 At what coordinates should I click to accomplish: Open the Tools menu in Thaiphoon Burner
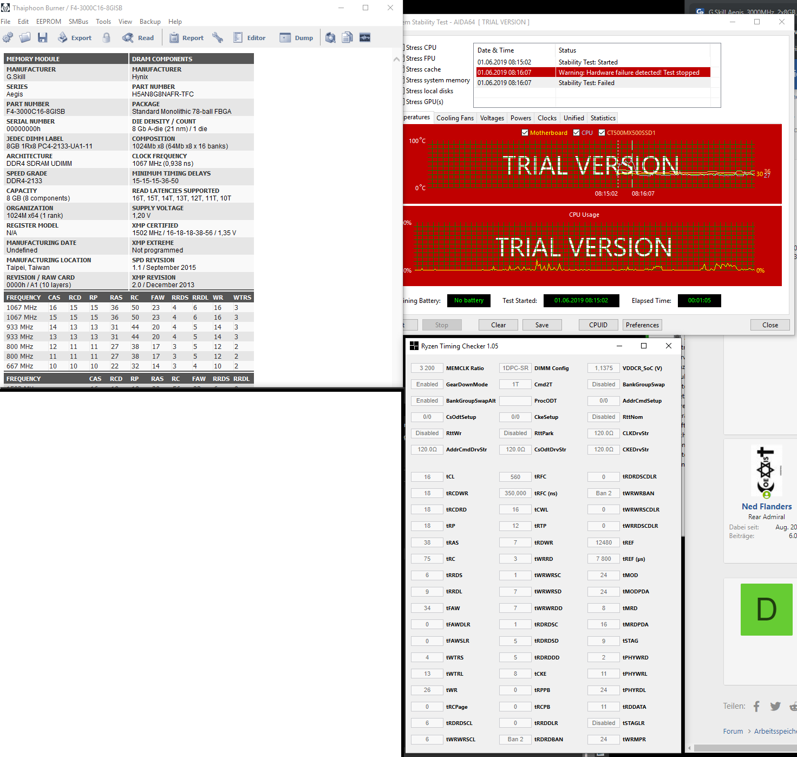point(103,22)
